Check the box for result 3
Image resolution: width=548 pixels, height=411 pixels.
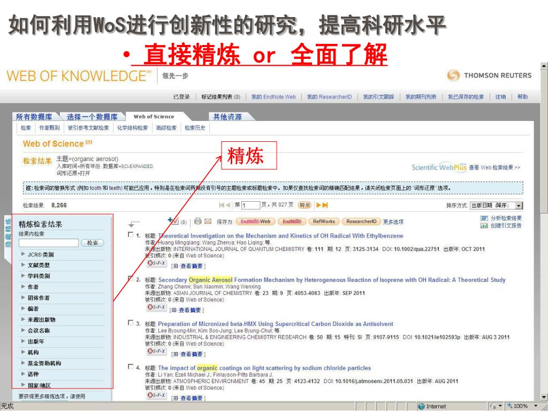pyautogui.click(x=131, y=323)
